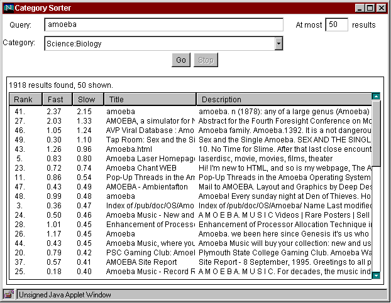The image size is (391, 303).
Task: Click the Netscape icon in title bar
Action: pos(8,8)
